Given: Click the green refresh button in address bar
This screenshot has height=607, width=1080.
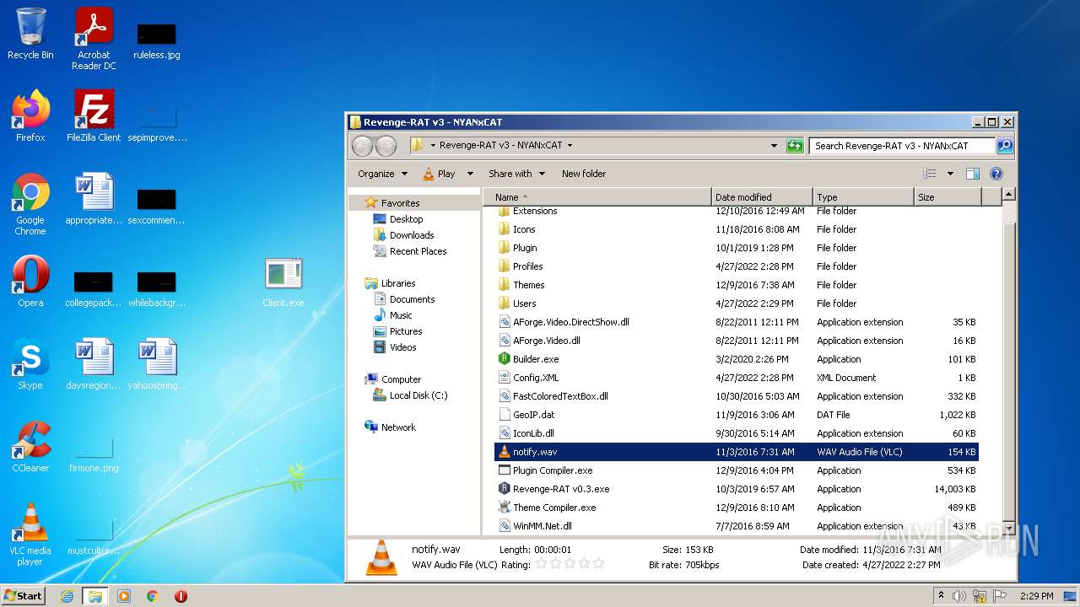Looking at the screenshot, I should (794, 146).
